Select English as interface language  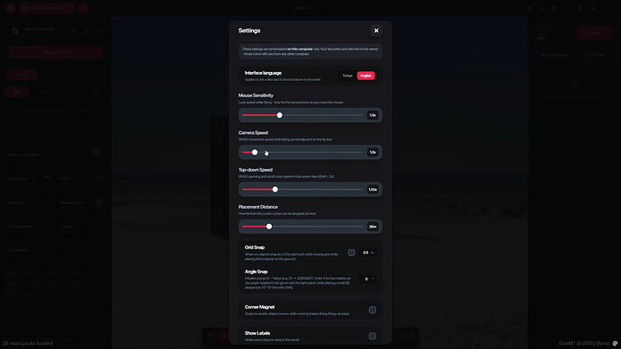(x=365, y=76)
